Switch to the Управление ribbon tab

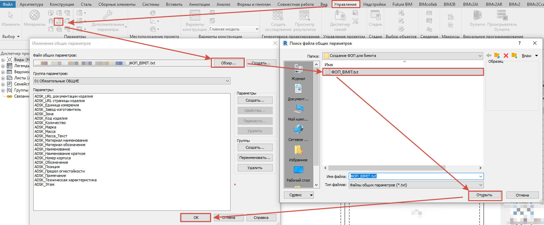coord(345,4)
